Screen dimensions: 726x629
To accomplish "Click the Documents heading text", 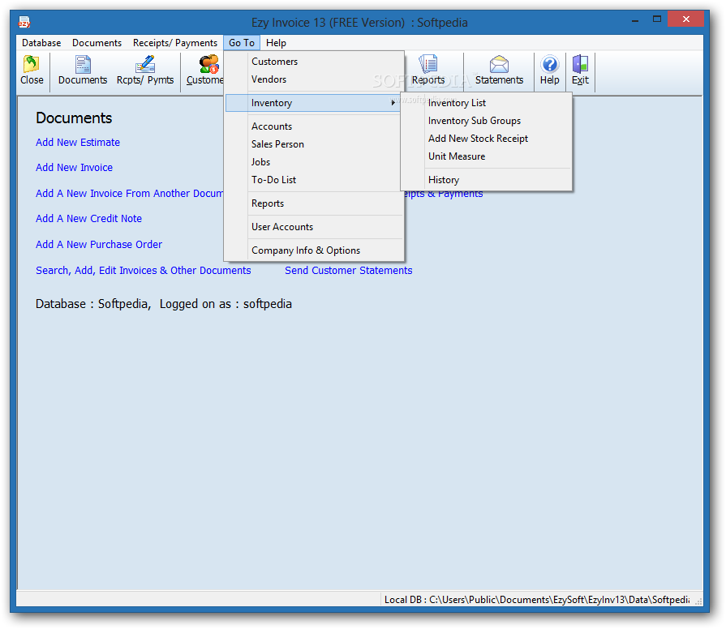I will [x=74, y=118].
